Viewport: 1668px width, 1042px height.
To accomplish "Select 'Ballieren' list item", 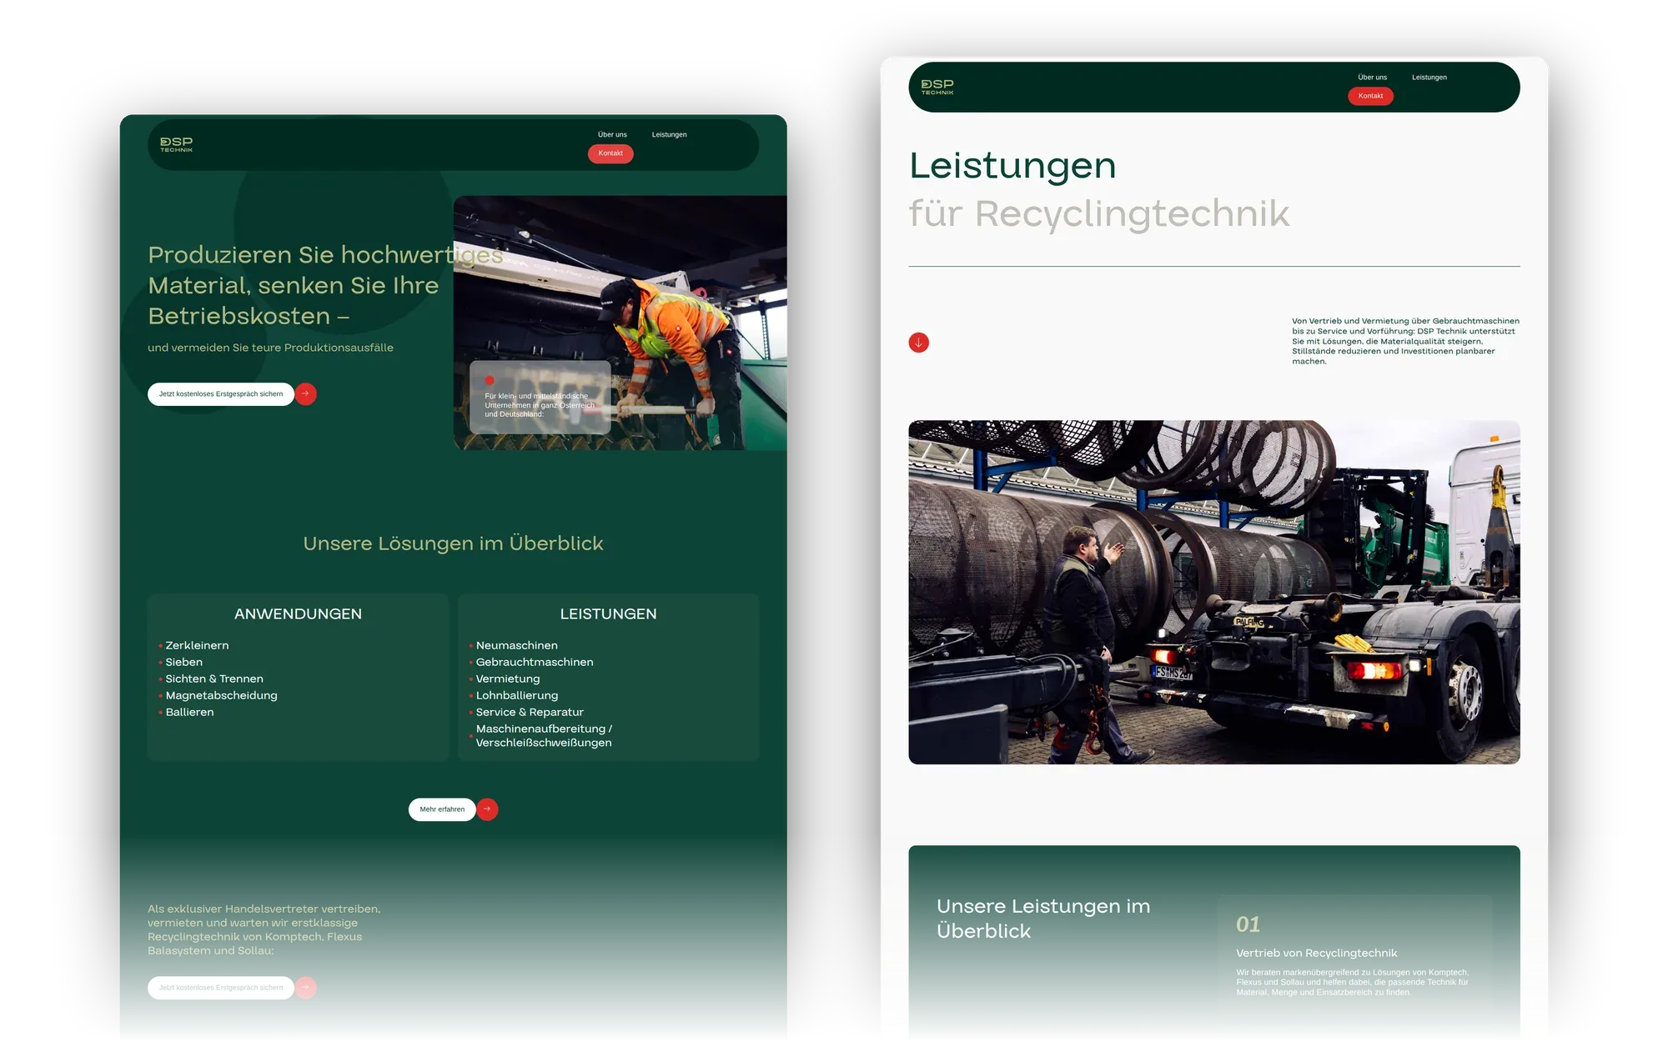I will (189, 712).
